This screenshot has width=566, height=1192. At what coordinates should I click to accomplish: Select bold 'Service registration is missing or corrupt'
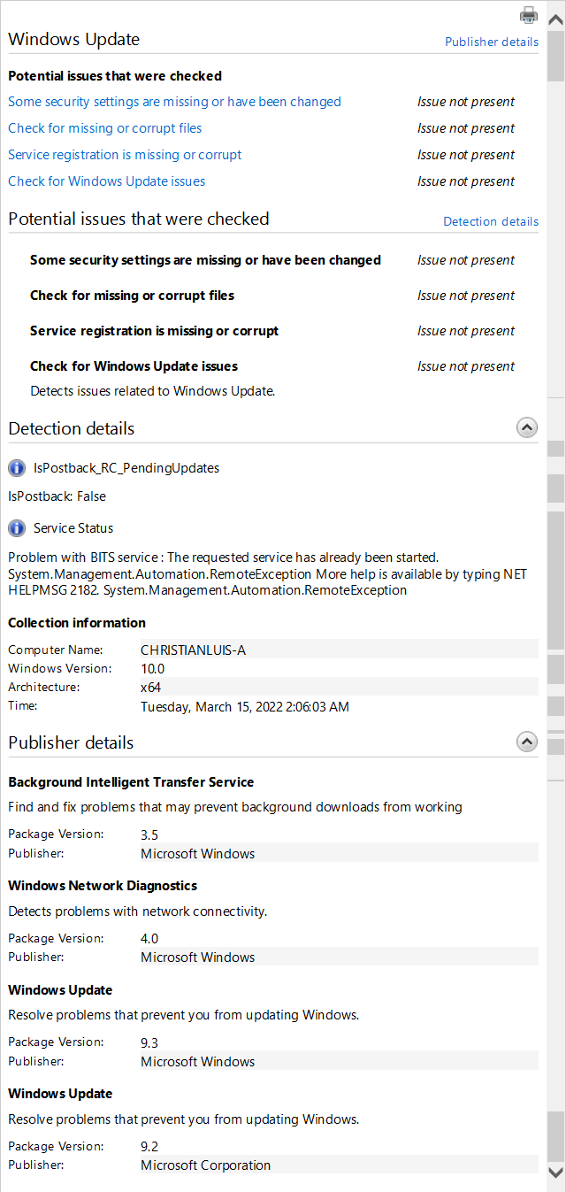tap(154, 331)
